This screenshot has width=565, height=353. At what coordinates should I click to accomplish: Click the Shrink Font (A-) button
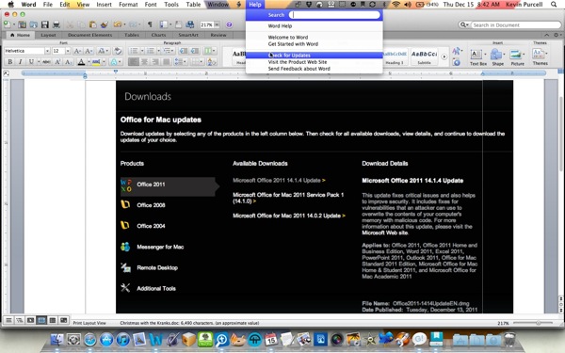[89, 51]
